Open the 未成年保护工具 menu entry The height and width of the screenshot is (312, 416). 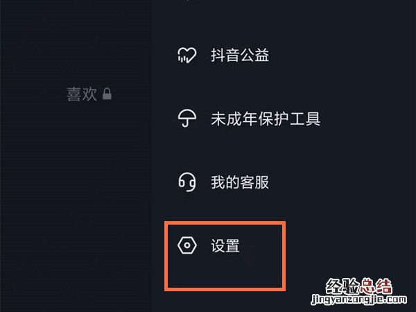pos(266,119)
